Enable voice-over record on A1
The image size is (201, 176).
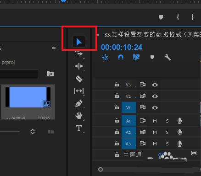[180, 121]
